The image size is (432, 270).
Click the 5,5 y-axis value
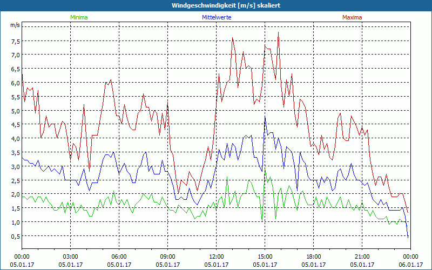15,97
